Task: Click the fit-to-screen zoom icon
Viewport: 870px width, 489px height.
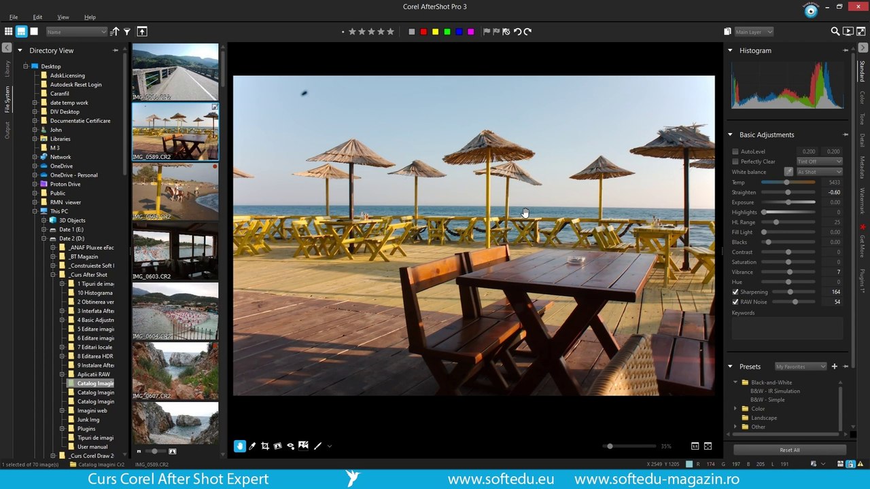Action: coord(708,446)
